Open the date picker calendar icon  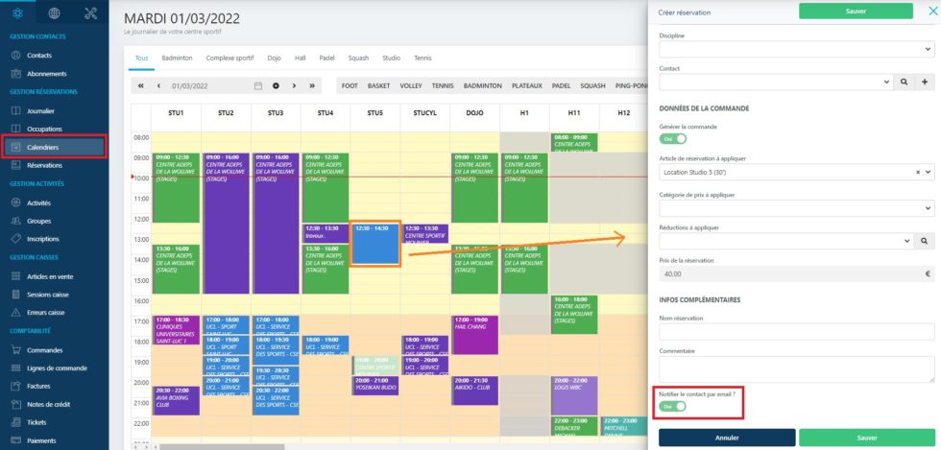257,85
